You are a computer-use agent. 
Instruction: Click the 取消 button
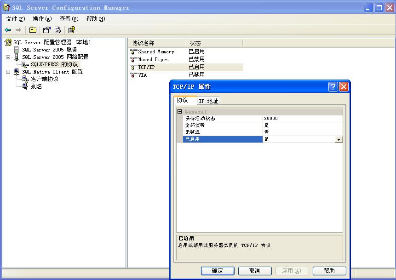tap(255, 271)
